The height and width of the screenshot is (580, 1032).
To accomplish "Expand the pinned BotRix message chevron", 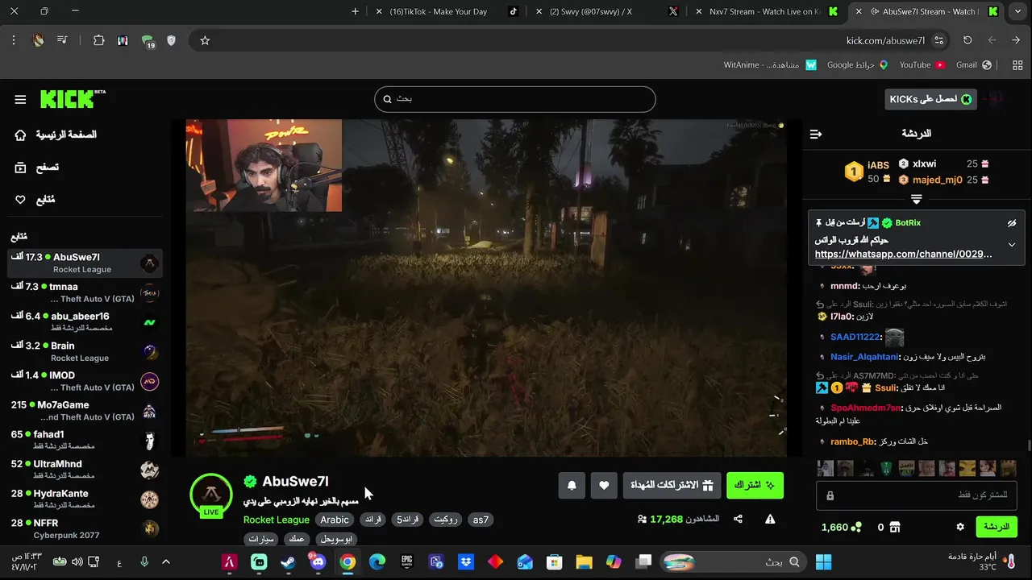I will click(x=1012, y=245).
